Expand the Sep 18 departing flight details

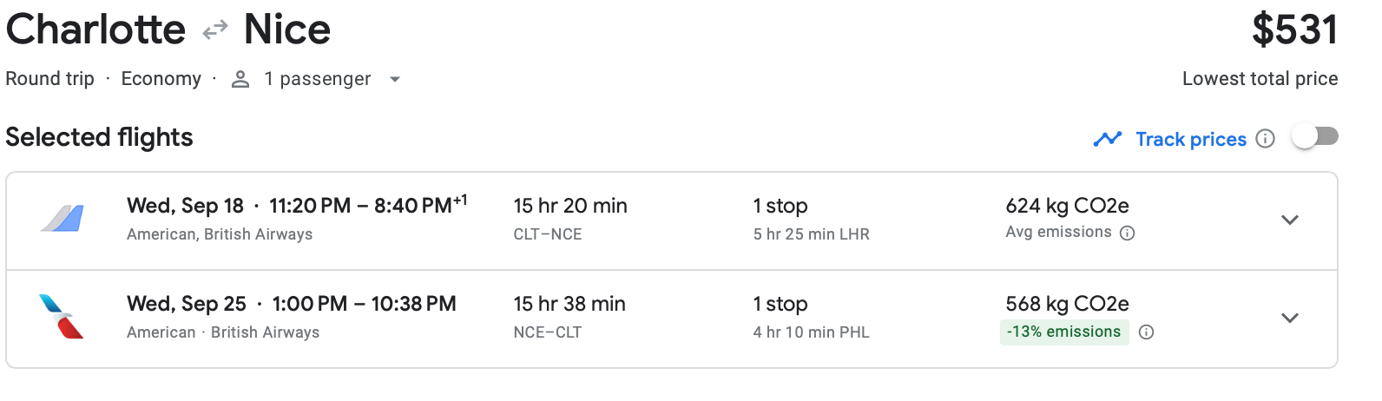pyautogui.click(x=1290, y=220)
